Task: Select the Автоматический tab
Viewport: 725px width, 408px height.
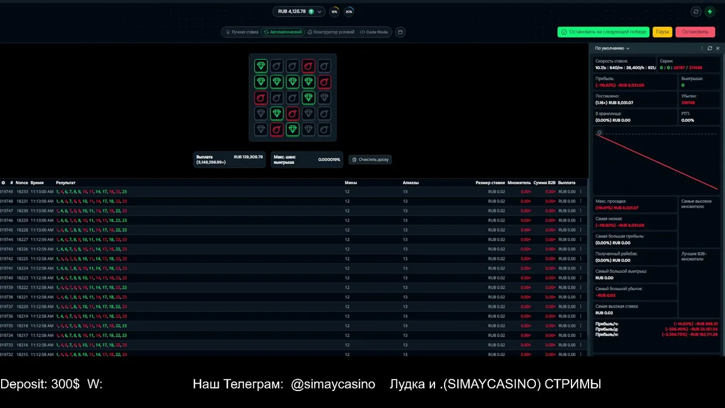Action: (x=283, y=32)
